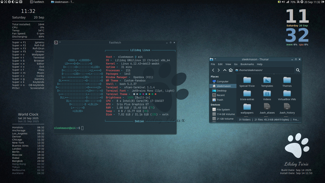The image size is (325, 183).
Task: Click the orange terminal theme color dot
Action: coord(149,94)
